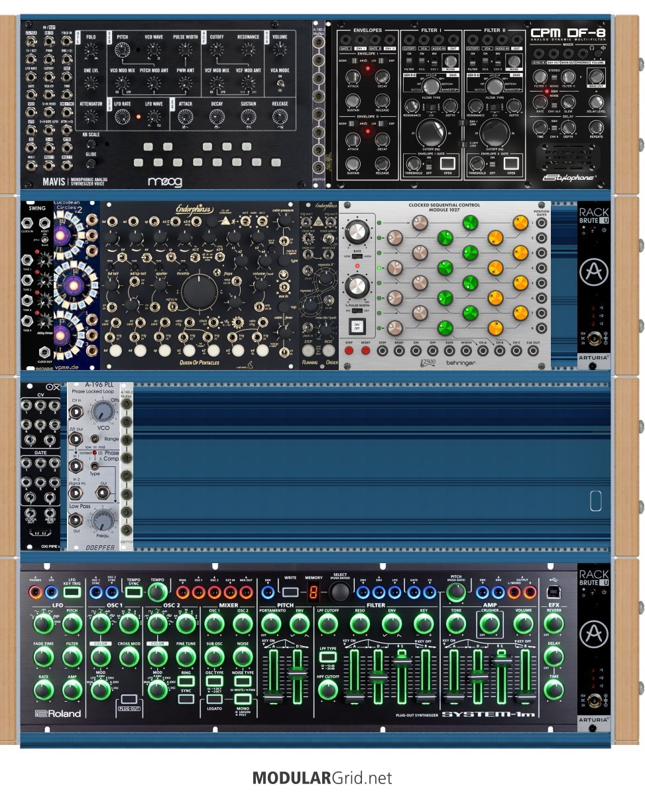Click the Queen of Pentacles name label
Viewport: 645px width, 792px height.
(x=199, y=362)
